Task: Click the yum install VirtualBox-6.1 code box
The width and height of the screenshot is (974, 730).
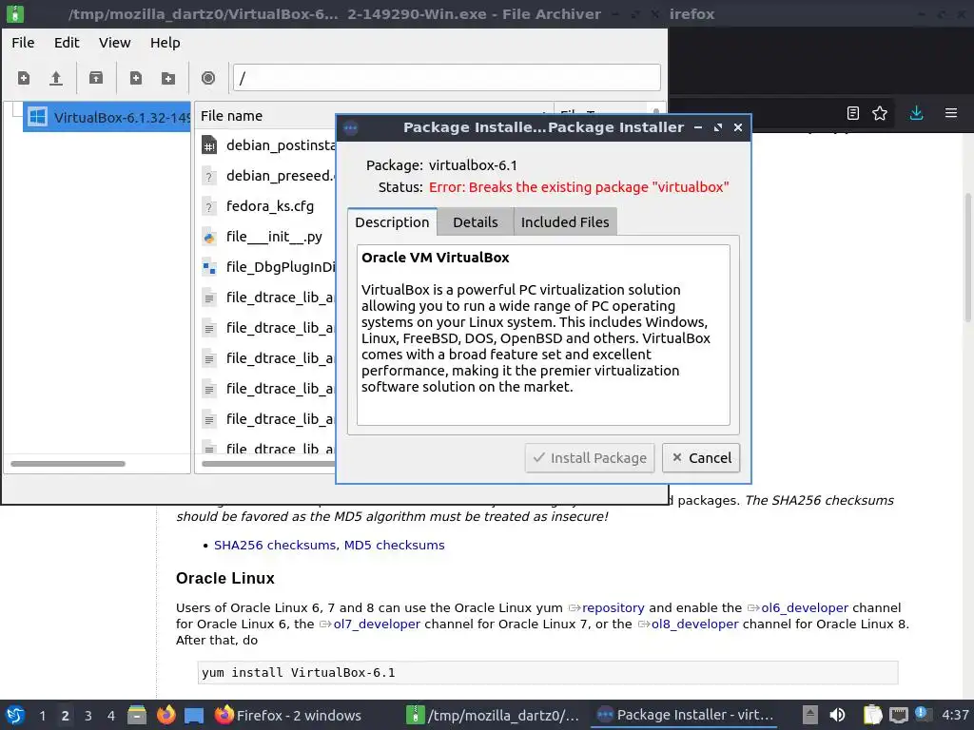Action: (x=547, y=672)
